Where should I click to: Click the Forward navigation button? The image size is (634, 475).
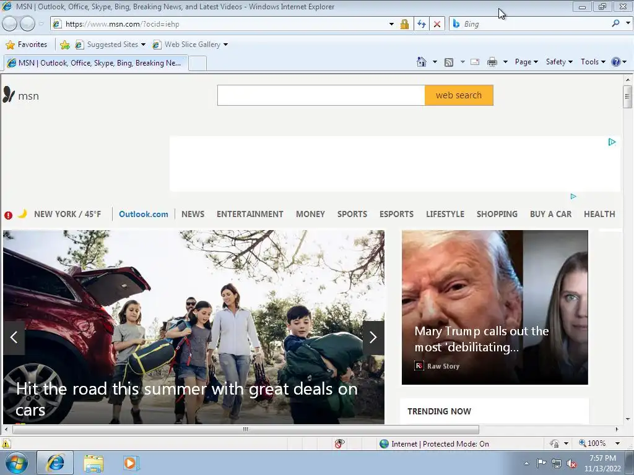(x=27, y=24)
